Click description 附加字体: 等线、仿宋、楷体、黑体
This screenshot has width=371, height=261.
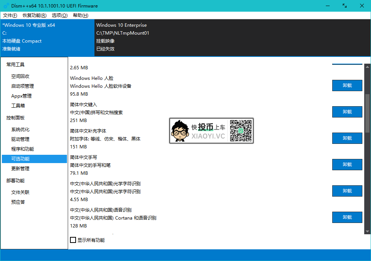105,139
